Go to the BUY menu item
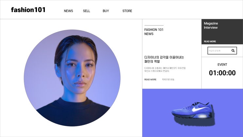The height and width of the screenshot is (137, 243). coord(106,11)
